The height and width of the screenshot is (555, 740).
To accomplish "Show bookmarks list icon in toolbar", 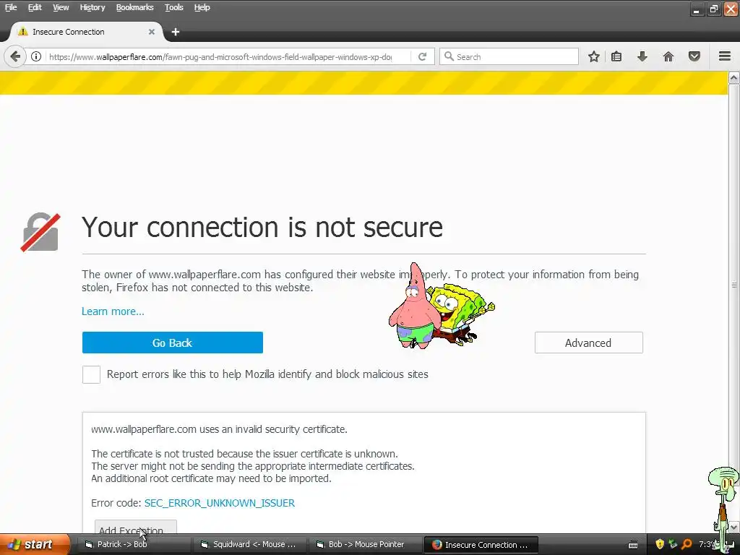I will click(616, 56).
